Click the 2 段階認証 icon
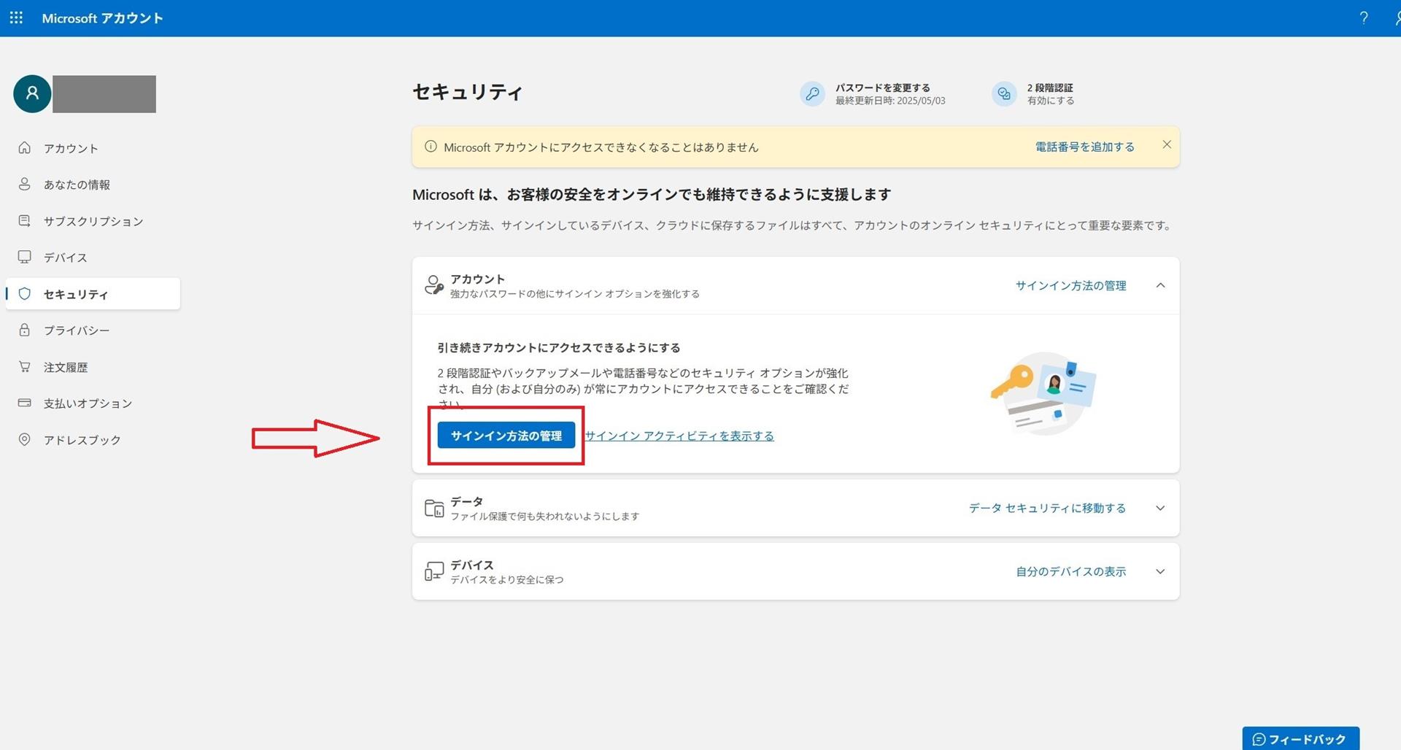1401x750 pixels. tap(1003, 93)
